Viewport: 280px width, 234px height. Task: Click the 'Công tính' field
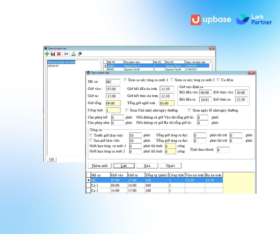pyautogui.click(x=113, y=110)
